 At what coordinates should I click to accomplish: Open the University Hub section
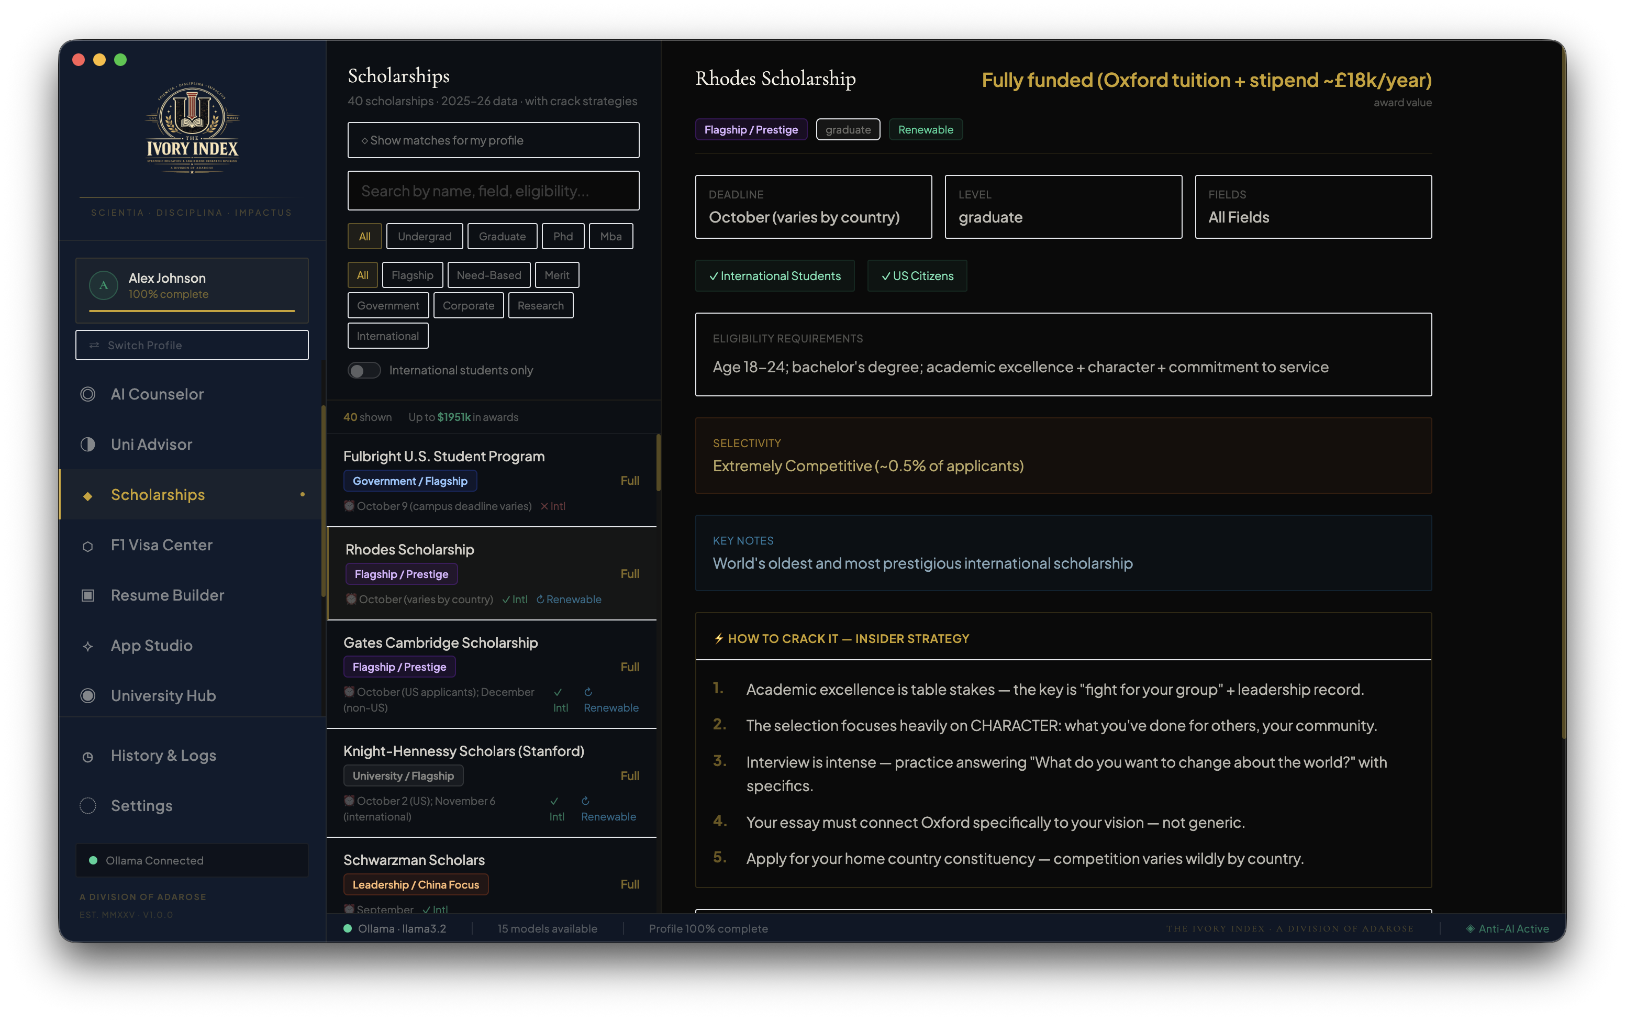191,695
